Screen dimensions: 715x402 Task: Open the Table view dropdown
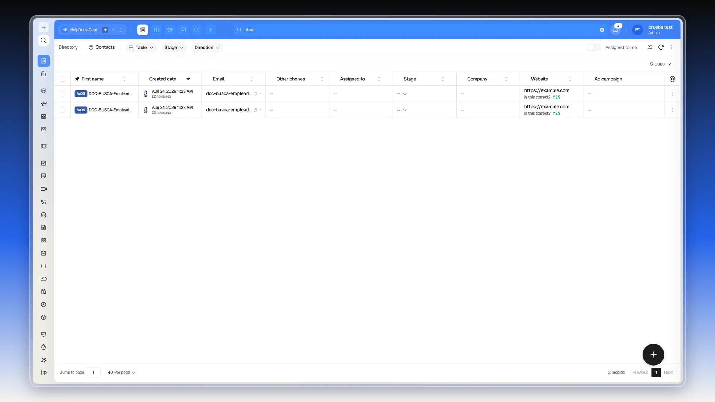click(141, 48)
